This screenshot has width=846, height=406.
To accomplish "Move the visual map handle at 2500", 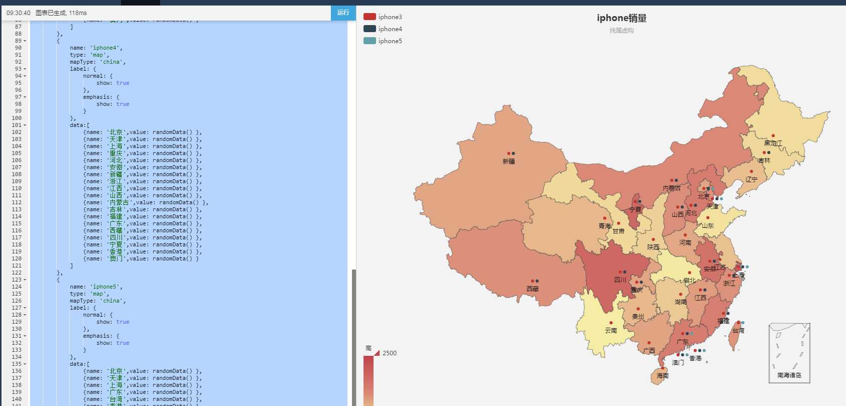I will (377, 353).
